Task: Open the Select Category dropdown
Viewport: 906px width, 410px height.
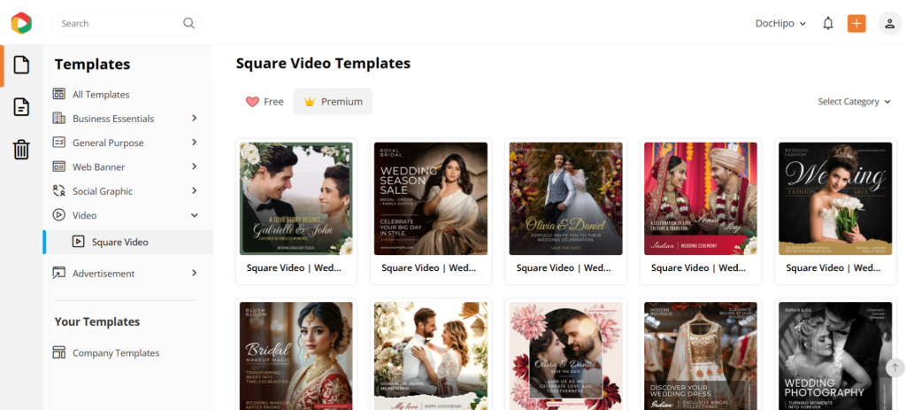Action: tap(855, 102)
